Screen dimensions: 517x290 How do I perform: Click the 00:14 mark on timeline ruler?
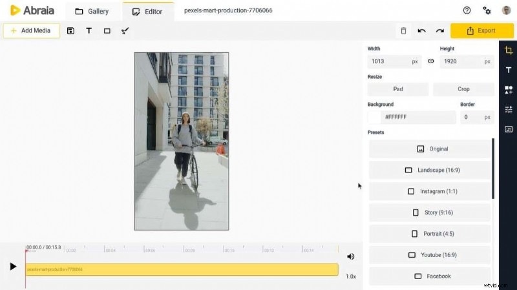(x=308, y=251)
